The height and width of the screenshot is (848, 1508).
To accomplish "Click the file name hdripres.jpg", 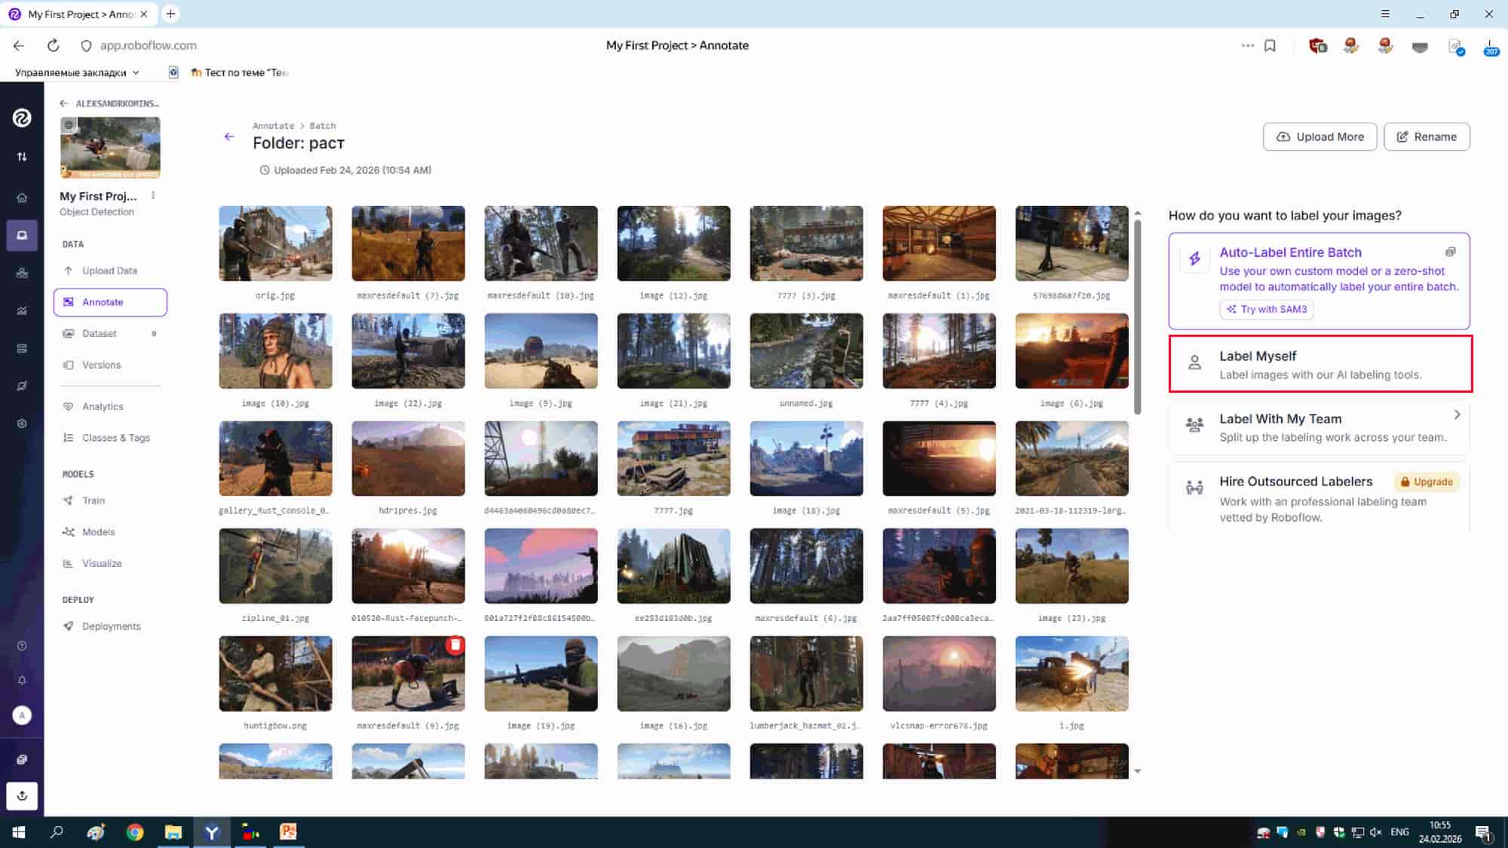I will pos(408,510).
